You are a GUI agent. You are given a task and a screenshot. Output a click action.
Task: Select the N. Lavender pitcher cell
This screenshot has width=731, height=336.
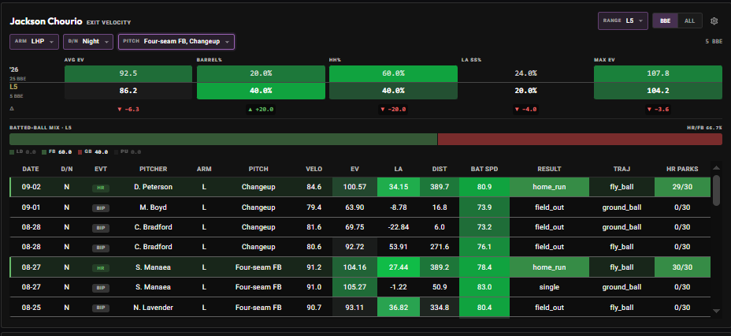click(x=153, y=308)
